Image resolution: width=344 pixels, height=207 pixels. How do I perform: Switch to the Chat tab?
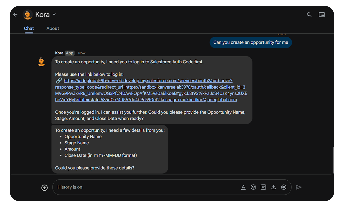click(29, 29)
